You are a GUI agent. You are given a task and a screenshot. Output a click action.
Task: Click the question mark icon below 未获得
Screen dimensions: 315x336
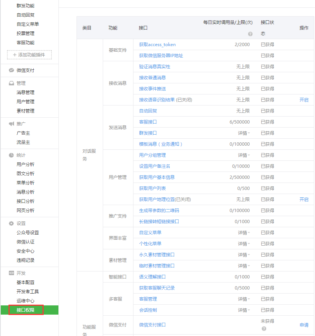pyautogui.click(x=264, y=329)
